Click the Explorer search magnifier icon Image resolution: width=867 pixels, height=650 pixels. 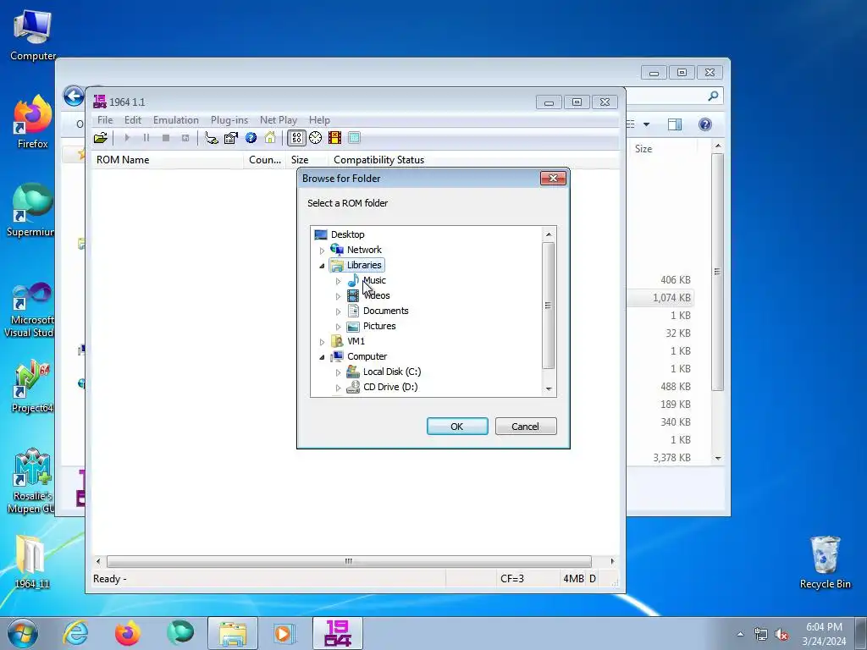[713, 96]
